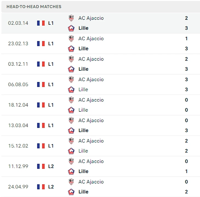
Task: Click AC Ajaccio crest in 06.08.05 match
Action: pyautogui.click(x=71, y=80)
